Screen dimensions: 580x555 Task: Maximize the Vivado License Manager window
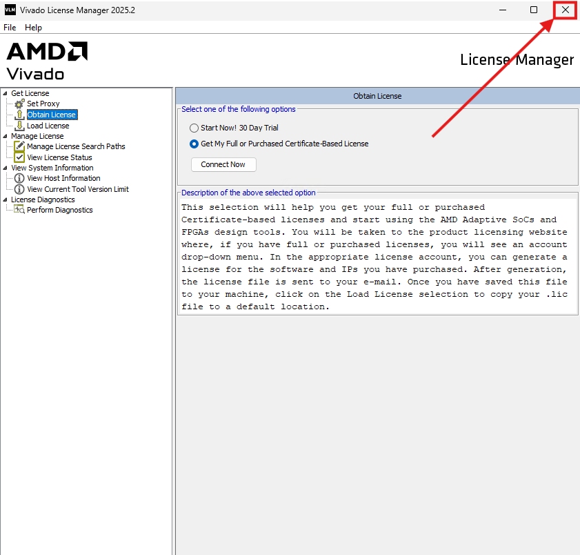click(533, 10)
